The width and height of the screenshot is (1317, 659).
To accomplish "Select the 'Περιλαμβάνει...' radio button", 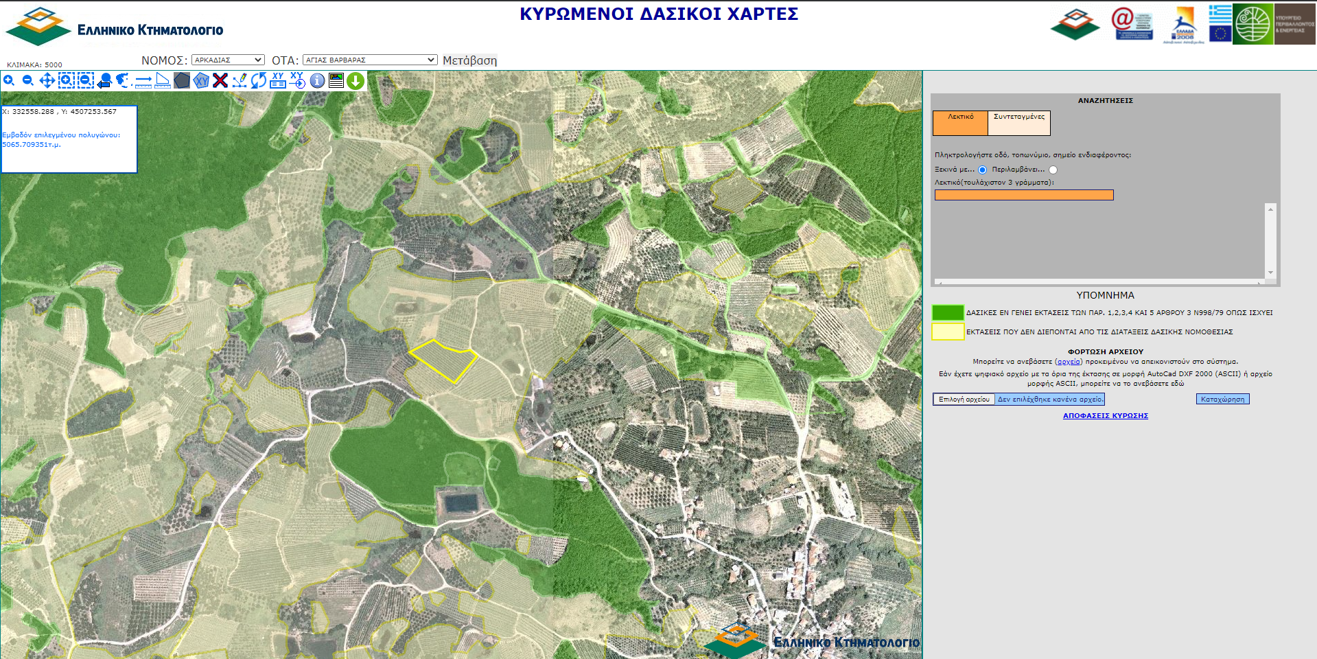I will [1053, 170].
